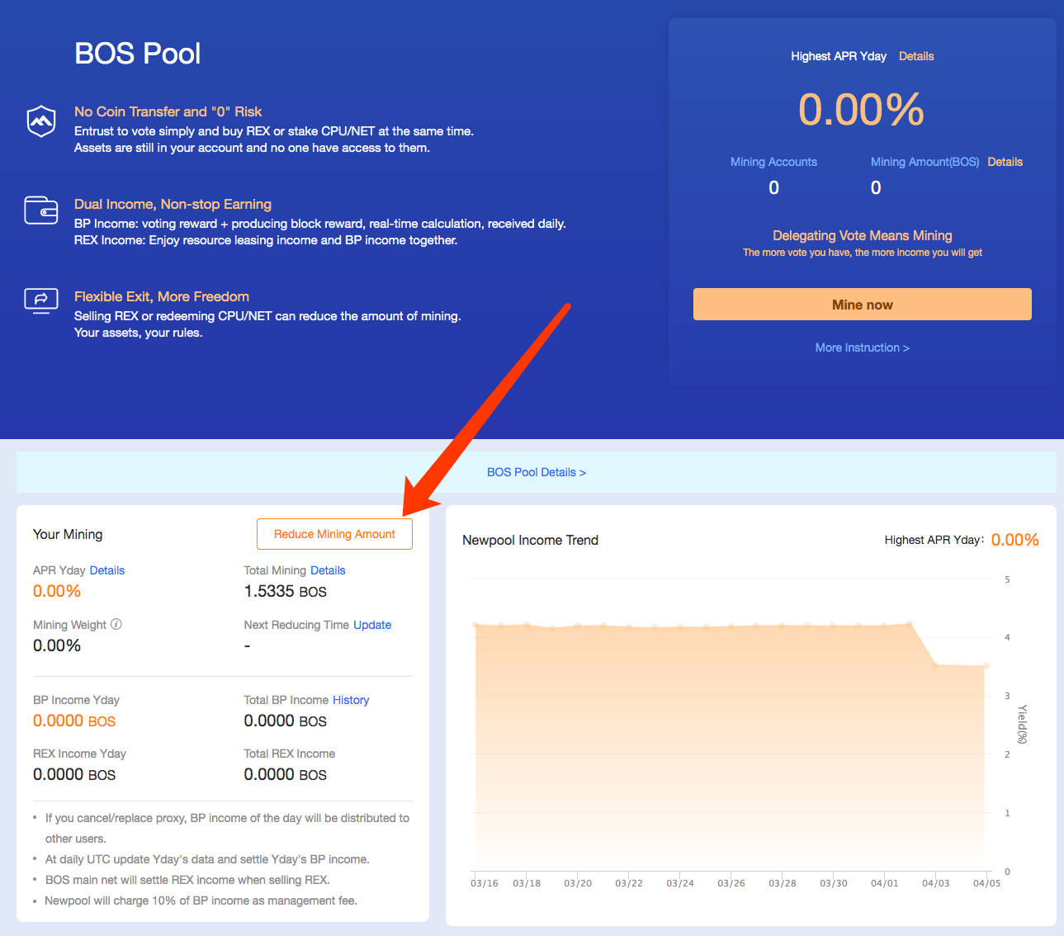1064x936 pixels.
Task: Click the 03/16 data point on the chart
Action: [x=475, y=625]
